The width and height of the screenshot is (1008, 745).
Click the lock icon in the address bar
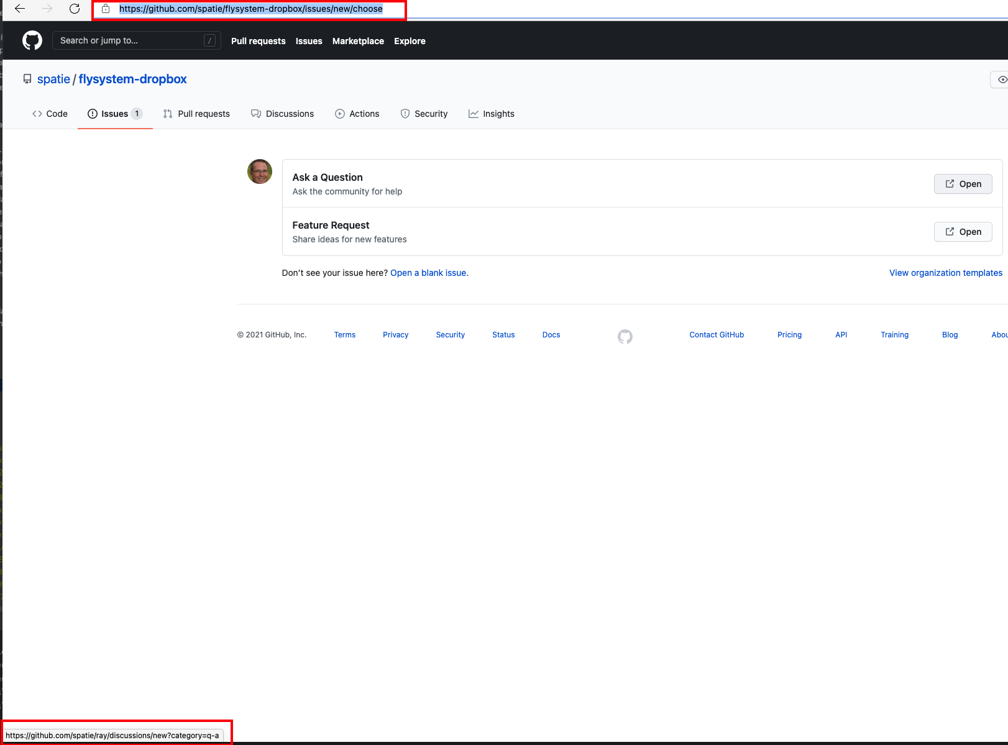coord(106,9)
